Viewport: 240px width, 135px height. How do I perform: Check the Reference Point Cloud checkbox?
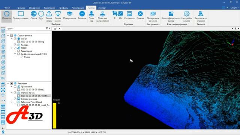point(15,102)
